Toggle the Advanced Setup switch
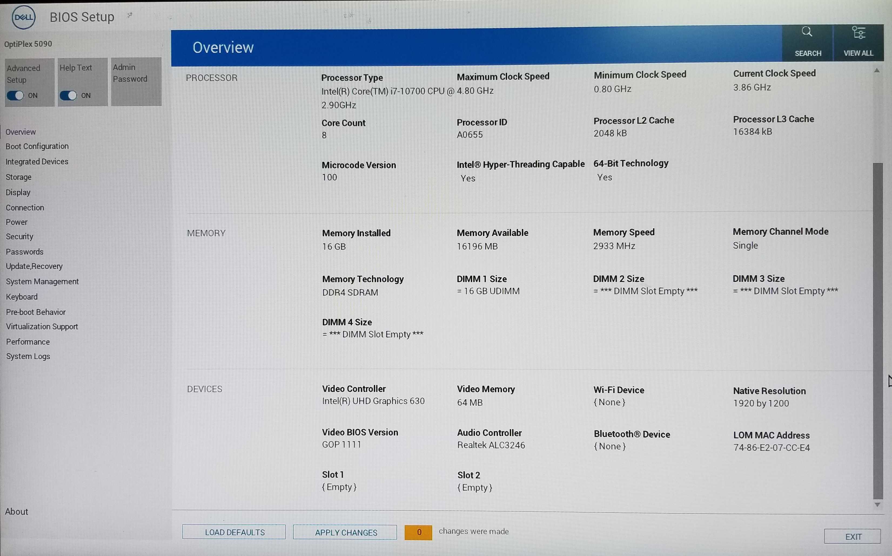The image size is (892, 556). [x=15, y=95]
